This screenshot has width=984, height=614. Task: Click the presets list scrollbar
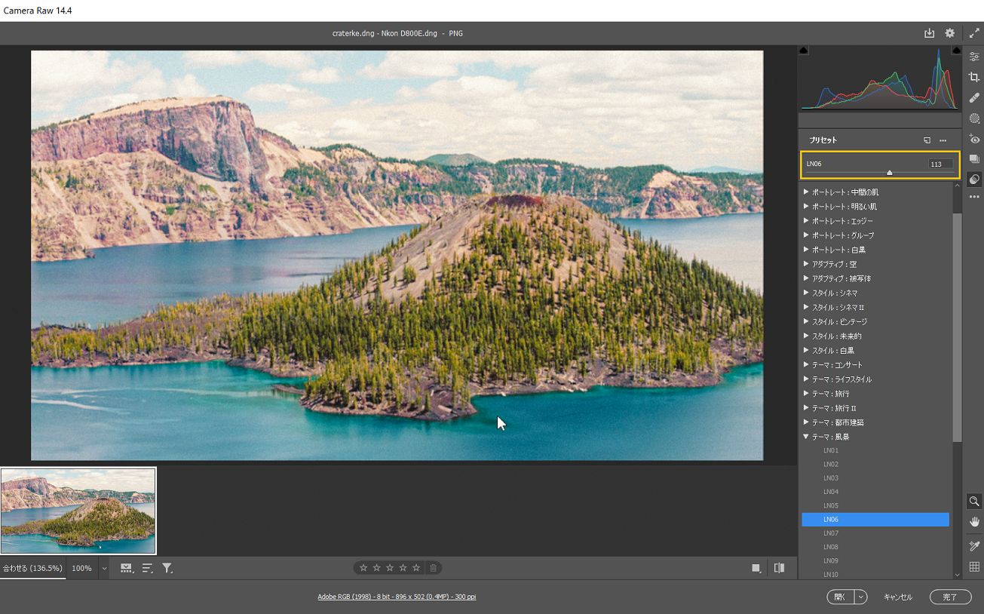point(958,327)
